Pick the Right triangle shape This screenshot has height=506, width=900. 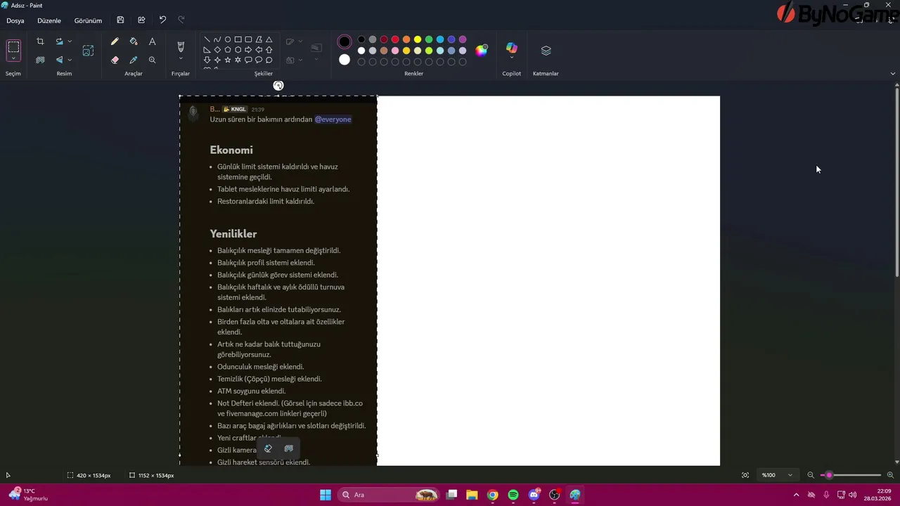click(207, 50)
